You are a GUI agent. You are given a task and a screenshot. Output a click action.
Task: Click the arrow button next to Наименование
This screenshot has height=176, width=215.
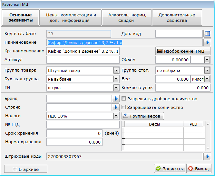(x=207, y=42)
